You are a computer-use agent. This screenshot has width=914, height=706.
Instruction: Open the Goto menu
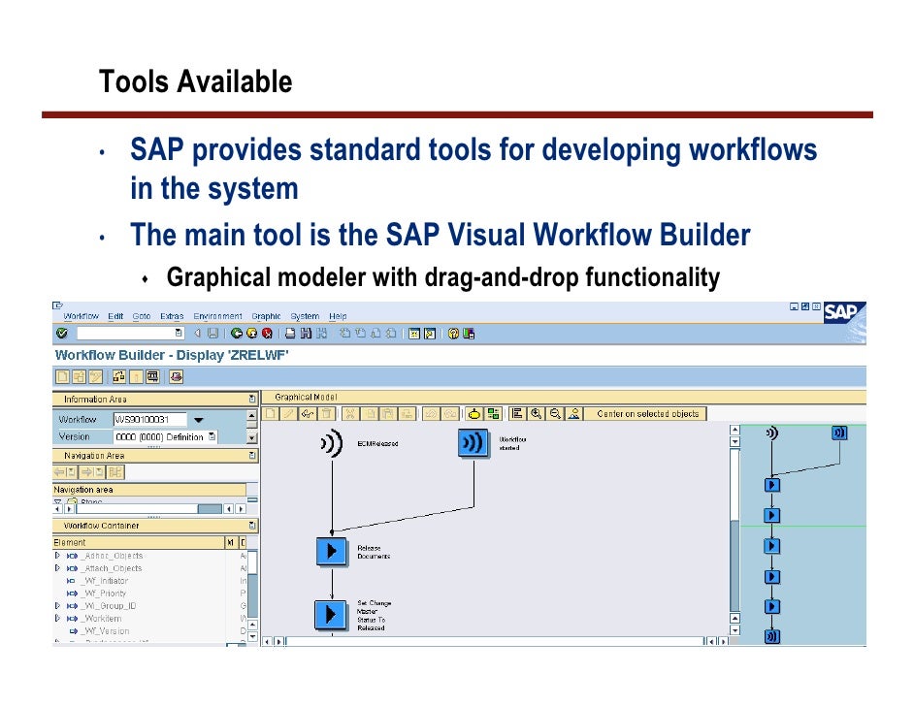tap(142, 316)
